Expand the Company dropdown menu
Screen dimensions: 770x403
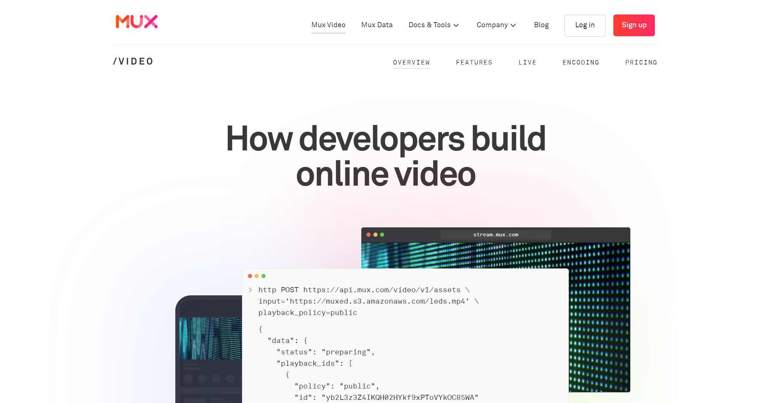pyautogui.click(x=492, y=25)
